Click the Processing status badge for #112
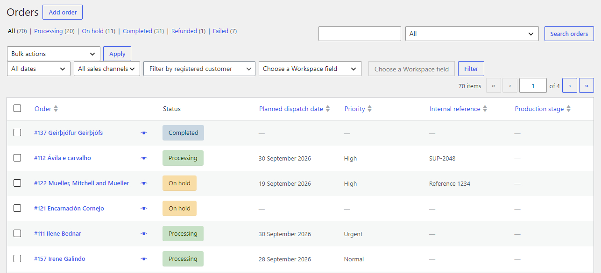Viewport: 601px width, 273px height. (x=183, y=158)
